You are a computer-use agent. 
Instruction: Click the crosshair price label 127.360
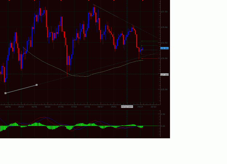click(165, 75)
